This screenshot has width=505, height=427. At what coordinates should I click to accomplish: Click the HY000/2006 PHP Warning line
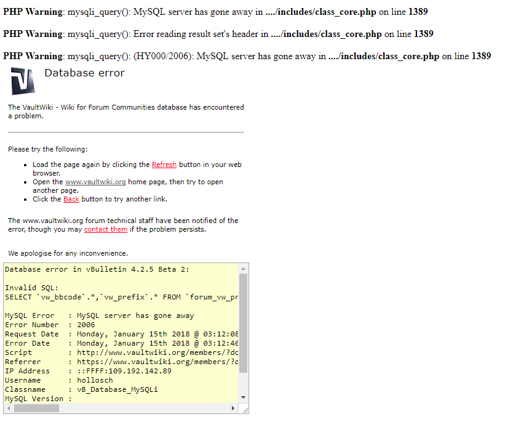point(247,57)
